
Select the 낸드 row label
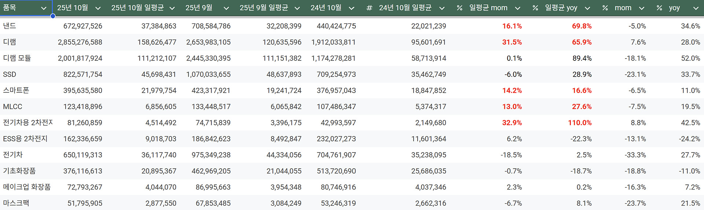click(x=10, y=26)
